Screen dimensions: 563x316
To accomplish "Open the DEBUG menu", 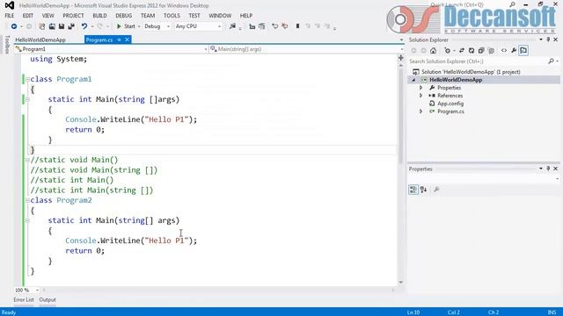I will [124, 16].
